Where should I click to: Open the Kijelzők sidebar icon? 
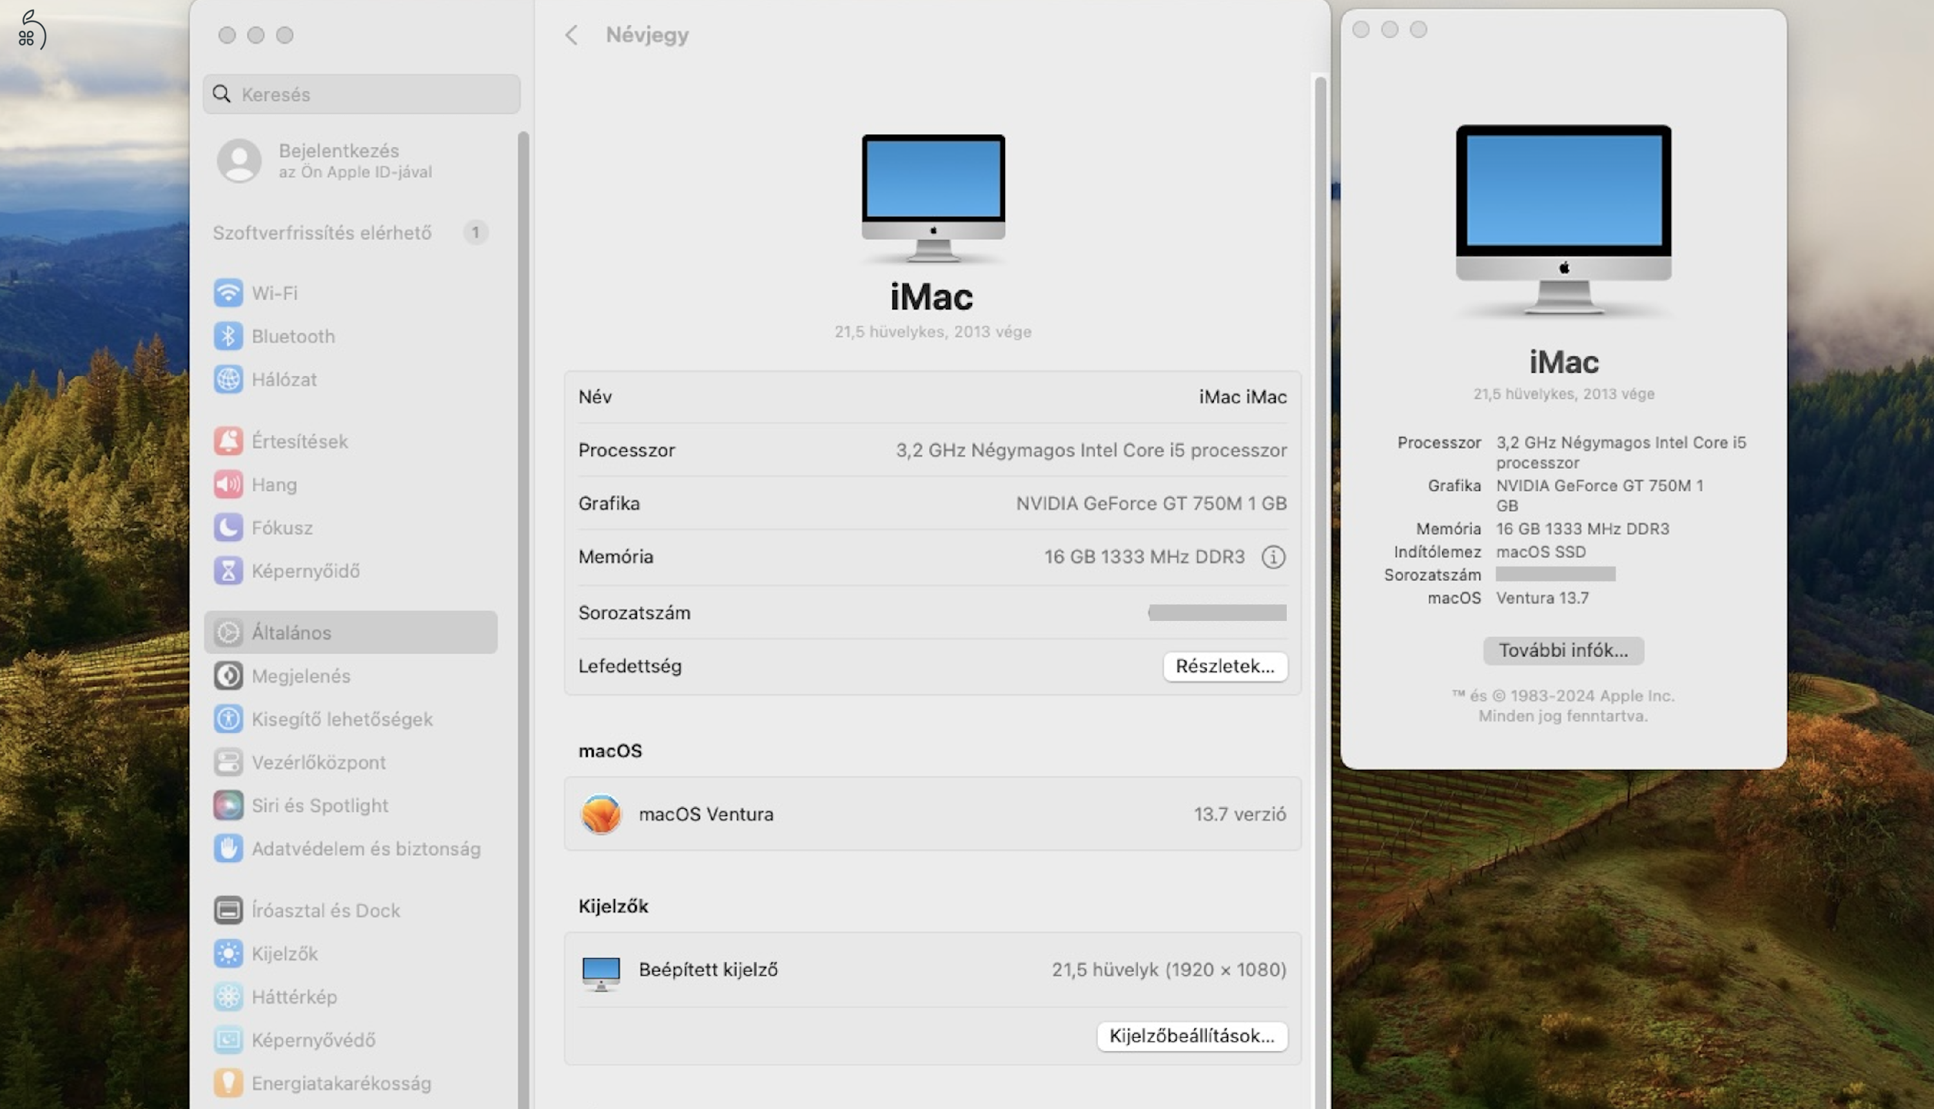click(228, 954)
